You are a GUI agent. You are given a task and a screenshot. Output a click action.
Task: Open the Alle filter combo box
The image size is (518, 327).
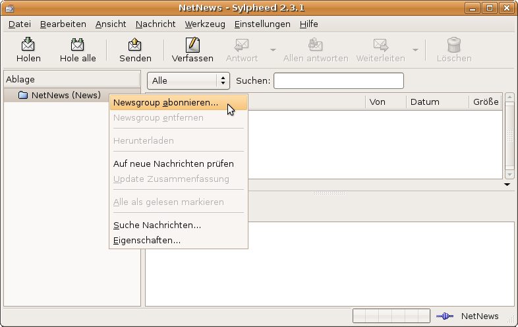tap(188, 80)
